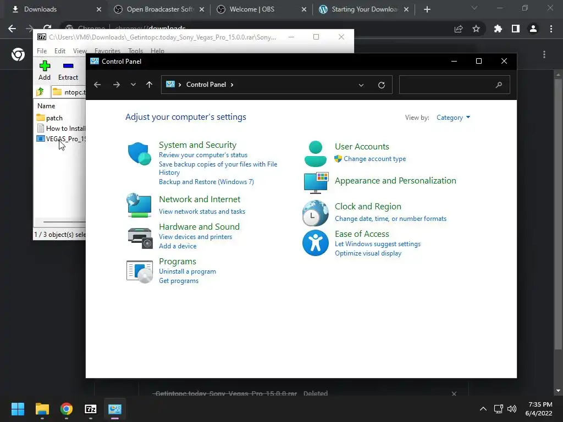Click Uninstall a program link

187,271
